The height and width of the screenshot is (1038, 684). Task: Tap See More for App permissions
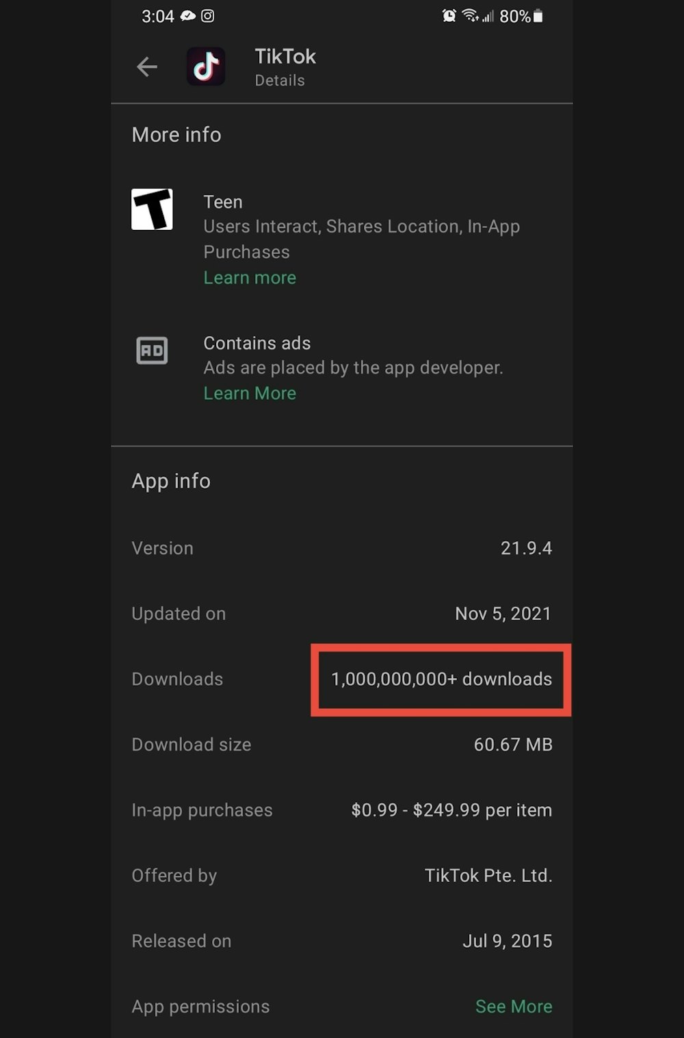tap(514, 1007)
